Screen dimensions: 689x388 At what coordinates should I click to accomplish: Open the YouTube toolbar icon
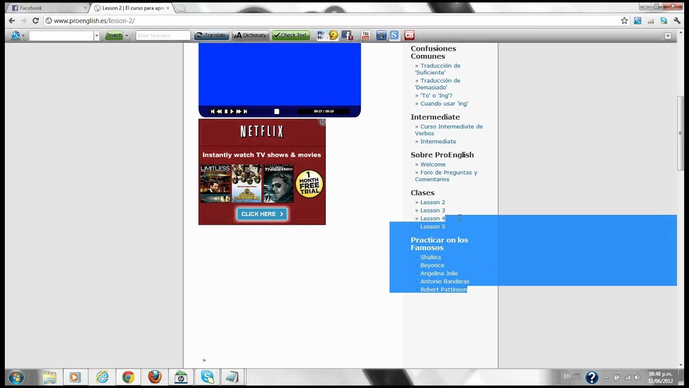coord(366,36)
